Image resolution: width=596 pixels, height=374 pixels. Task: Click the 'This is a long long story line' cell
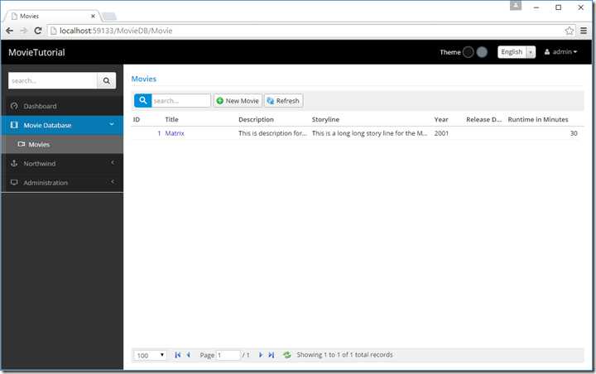(x=369, y=133)
